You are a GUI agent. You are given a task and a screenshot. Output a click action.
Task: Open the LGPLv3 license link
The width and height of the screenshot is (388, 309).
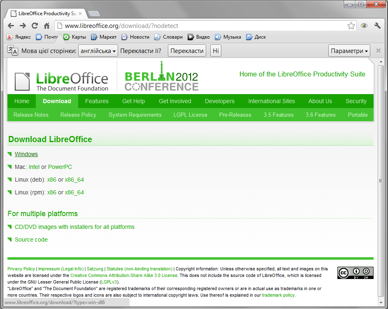[109, 282]
